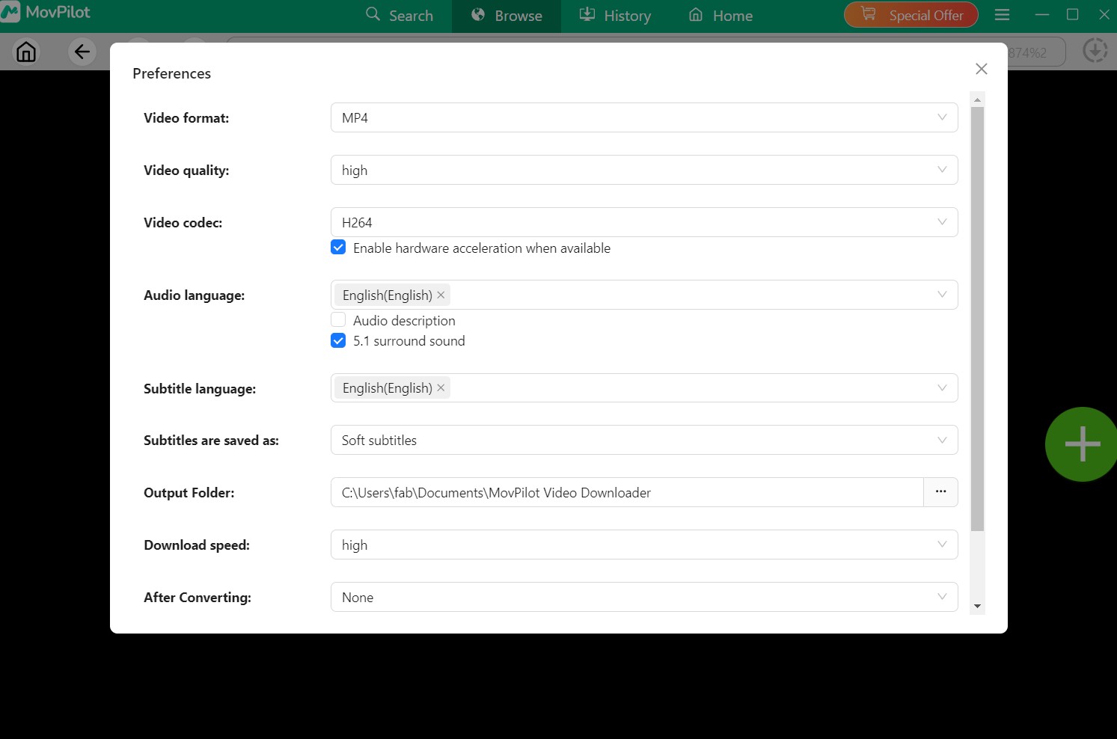Disable 5.1 surround sound
This screenshot has width=1117, height=739.
[338, 340]
